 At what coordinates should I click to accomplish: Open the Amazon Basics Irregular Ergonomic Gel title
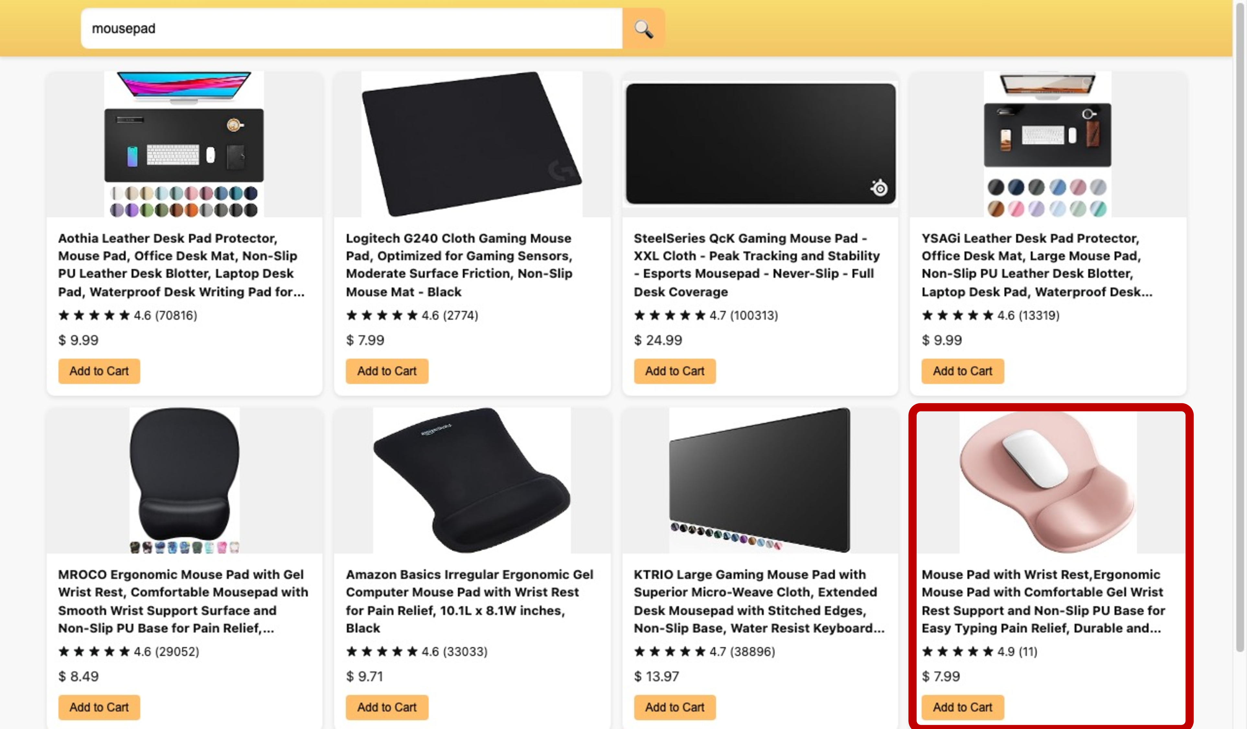[470, 601]
